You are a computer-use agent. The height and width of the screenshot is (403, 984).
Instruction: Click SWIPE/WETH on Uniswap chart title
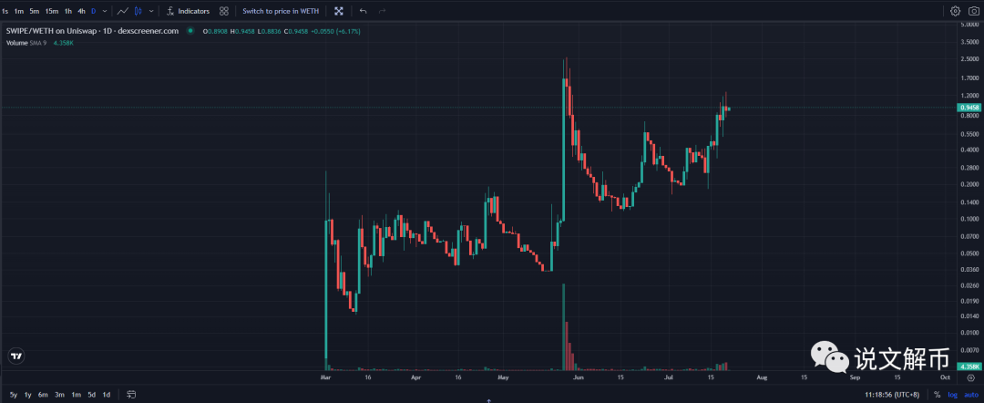[92, 31]
